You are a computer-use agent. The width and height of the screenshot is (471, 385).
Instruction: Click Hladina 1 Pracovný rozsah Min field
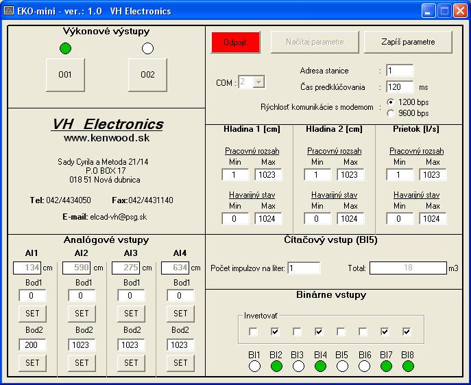tap(235, 175)
